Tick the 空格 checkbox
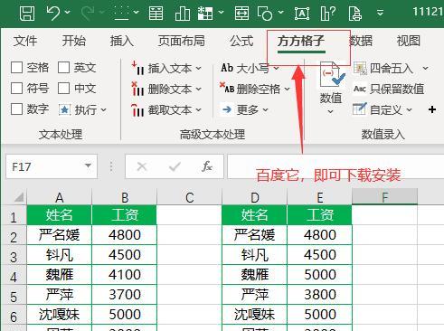The image size is (444, 331). click(x=16, y=68)
